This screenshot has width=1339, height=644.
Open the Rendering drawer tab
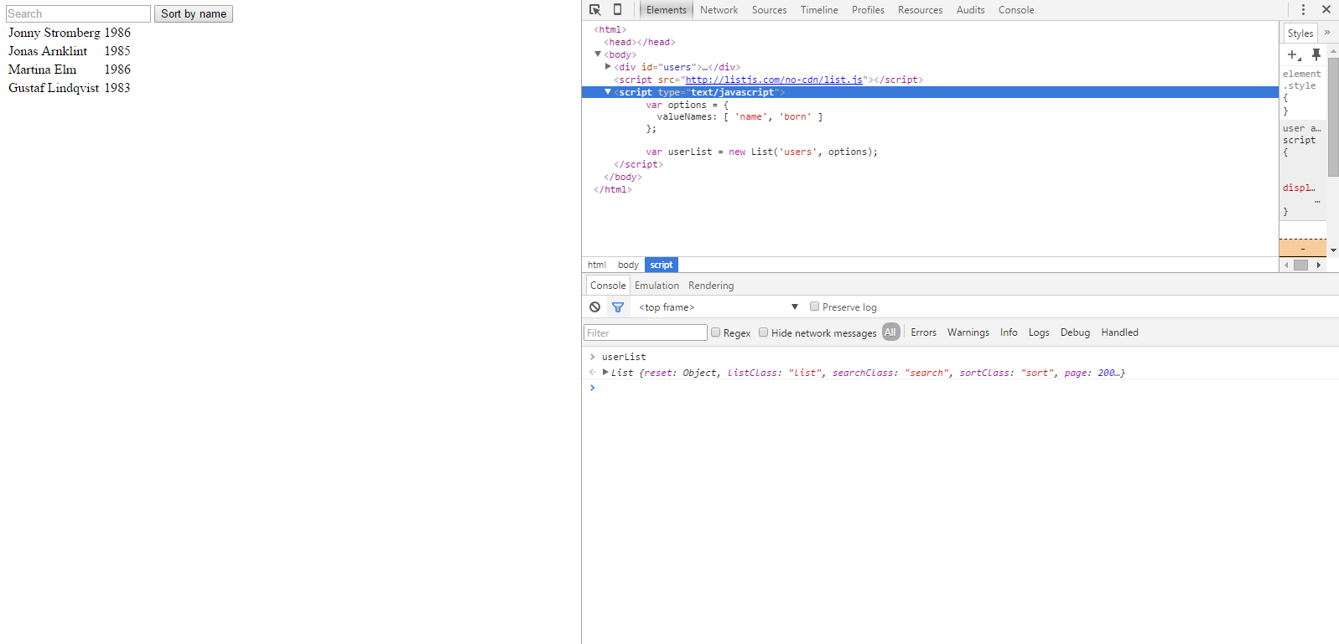pyautogui.click(x=711, y=286)
